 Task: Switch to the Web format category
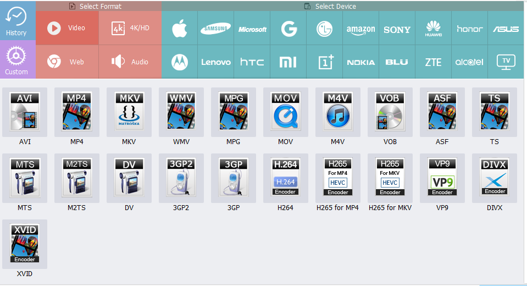(x=67, y=62)
